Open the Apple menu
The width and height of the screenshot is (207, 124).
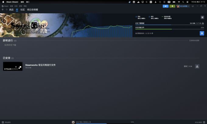point(3,2)
